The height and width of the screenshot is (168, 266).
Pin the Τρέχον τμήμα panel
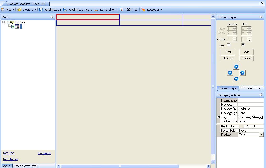(261, 17)
